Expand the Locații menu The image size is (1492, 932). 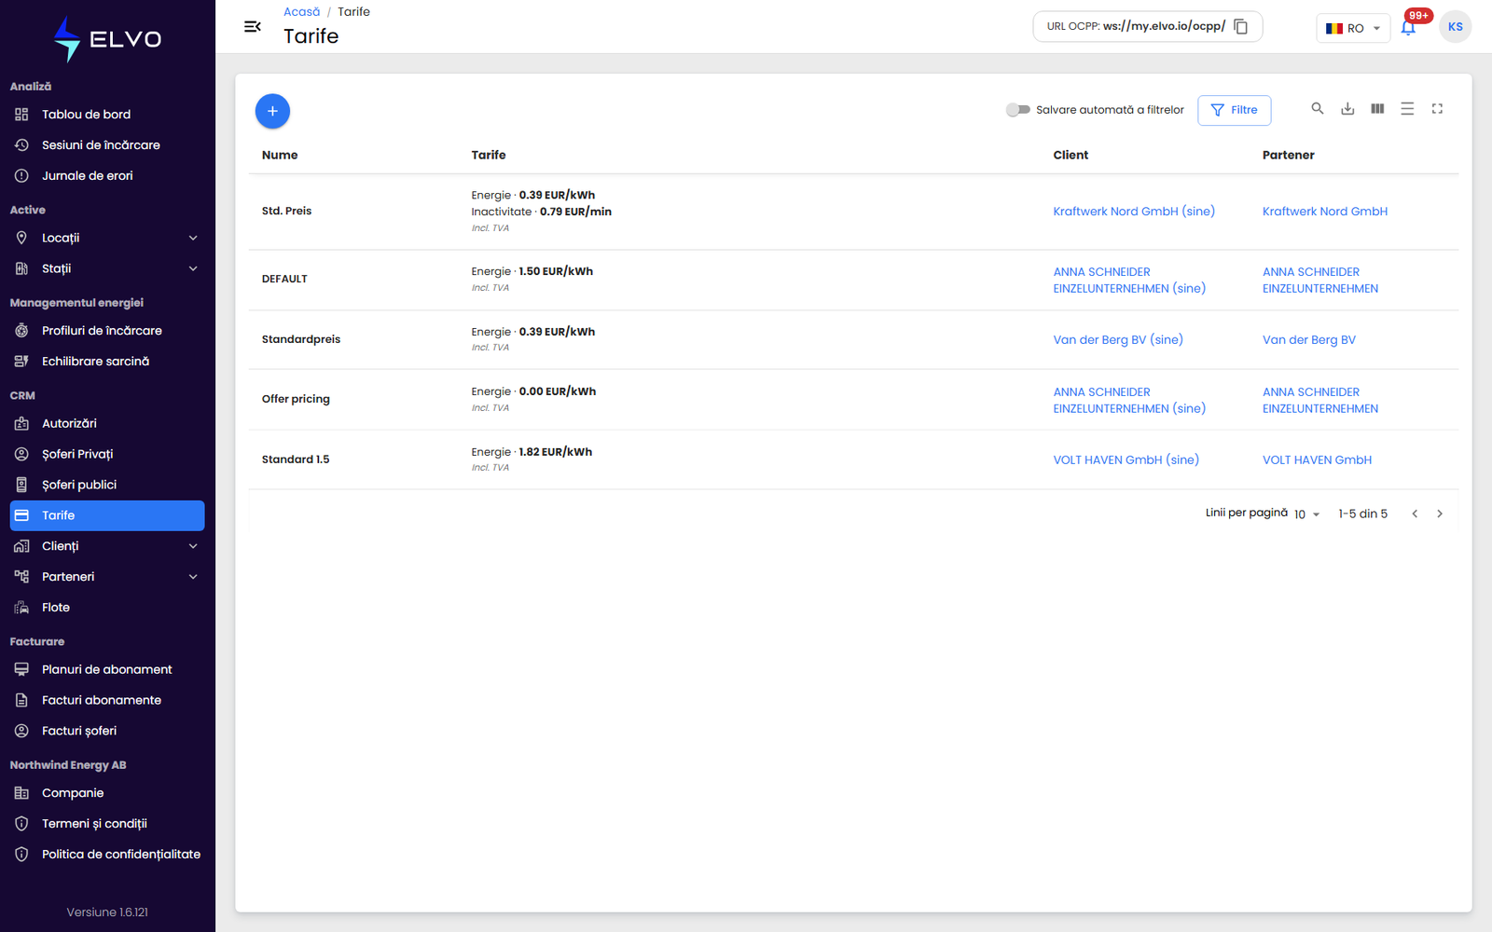pyautogui.click(x=107, y=238)
